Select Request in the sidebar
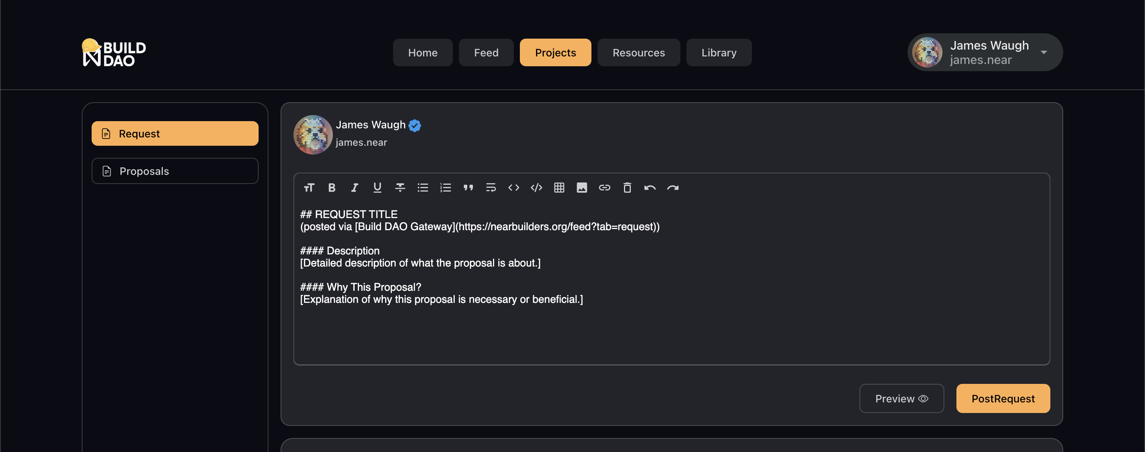Image resolution: width=1145 pixels, height=452 pixels. tap(175, 133)
